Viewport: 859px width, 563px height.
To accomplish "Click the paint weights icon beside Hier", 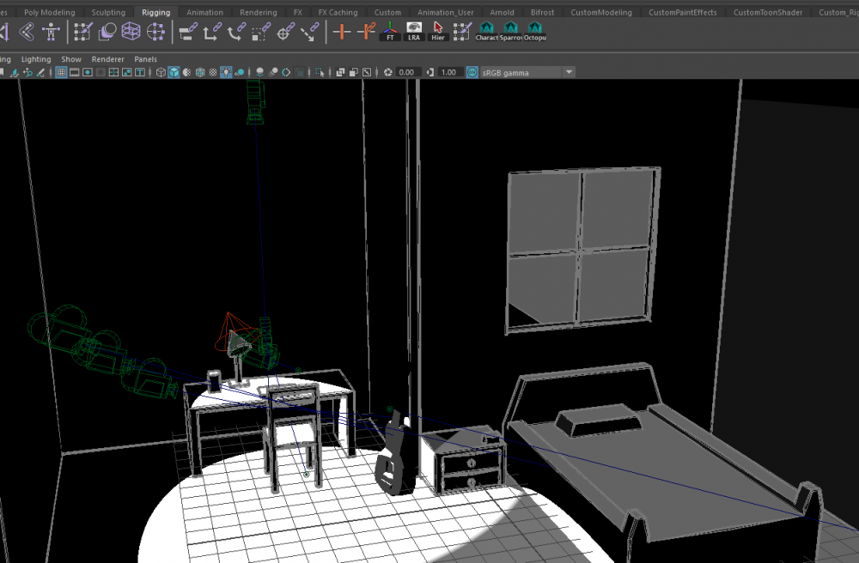I will 462,32.
